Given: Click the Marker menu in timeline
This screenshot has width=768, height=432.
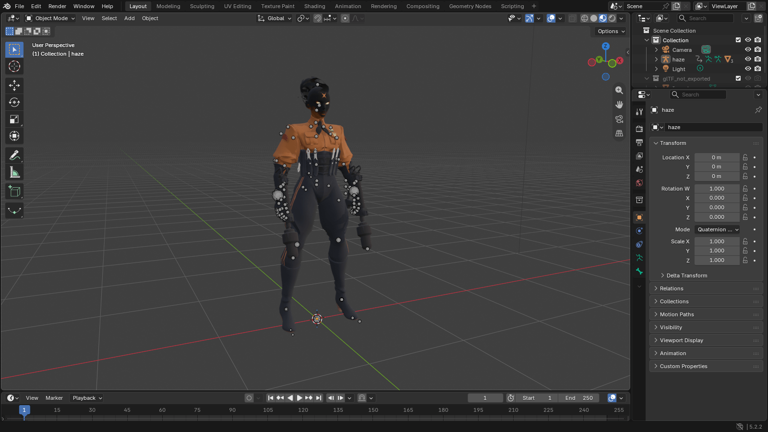Looking at the screenshot, I should 54,398.
